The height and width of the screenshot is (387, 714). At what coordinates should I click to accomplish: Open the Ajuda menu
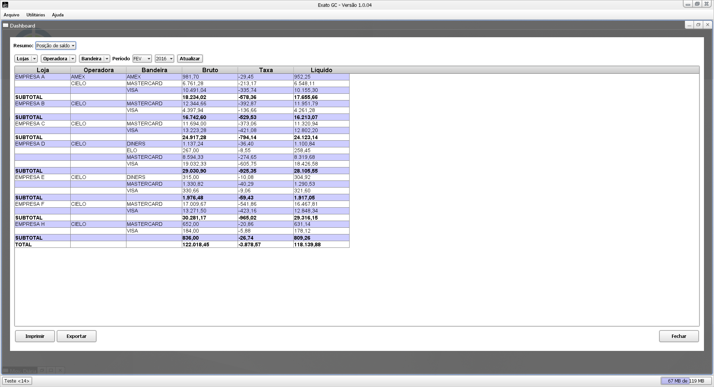(58, 15)
